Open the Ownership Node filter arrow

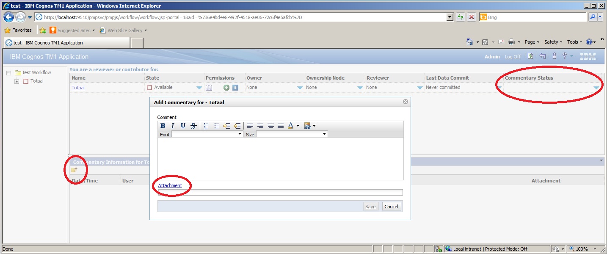[x=360, y=88]
